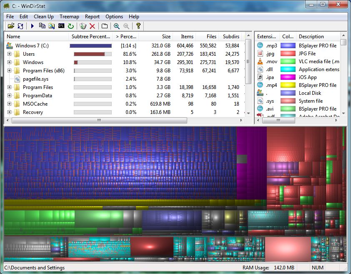The image size is (351, 274).
Task: Click the yellow Help question mark icon
Action: tap(138, 26)
